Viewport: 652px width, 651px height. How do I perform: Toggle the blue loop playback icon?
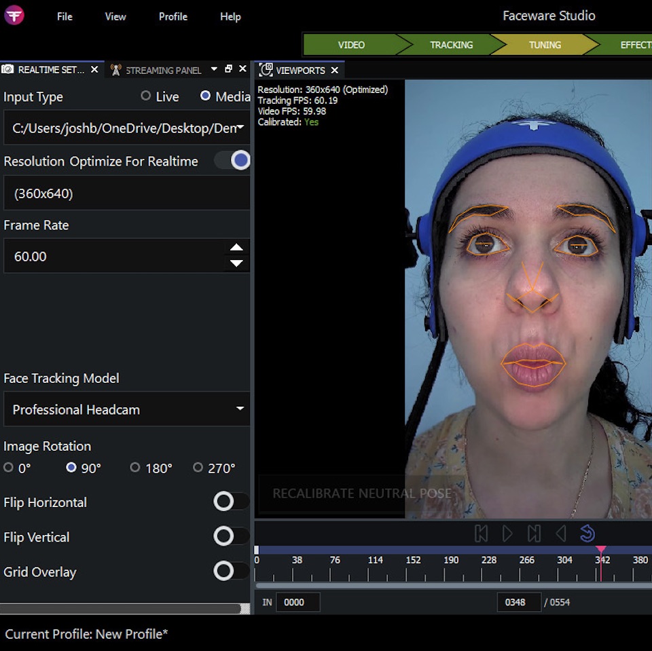pyautogui.click(x=587, y=534)
